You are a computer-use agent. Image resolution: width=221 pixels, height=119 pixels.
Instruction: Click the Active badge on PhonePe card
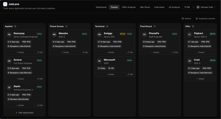(174, 34)
